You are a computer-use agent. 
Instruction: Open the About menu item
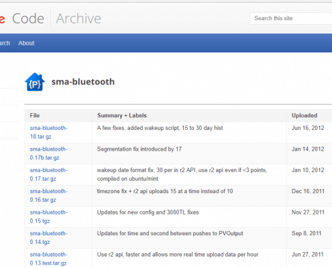coord(26,43)
